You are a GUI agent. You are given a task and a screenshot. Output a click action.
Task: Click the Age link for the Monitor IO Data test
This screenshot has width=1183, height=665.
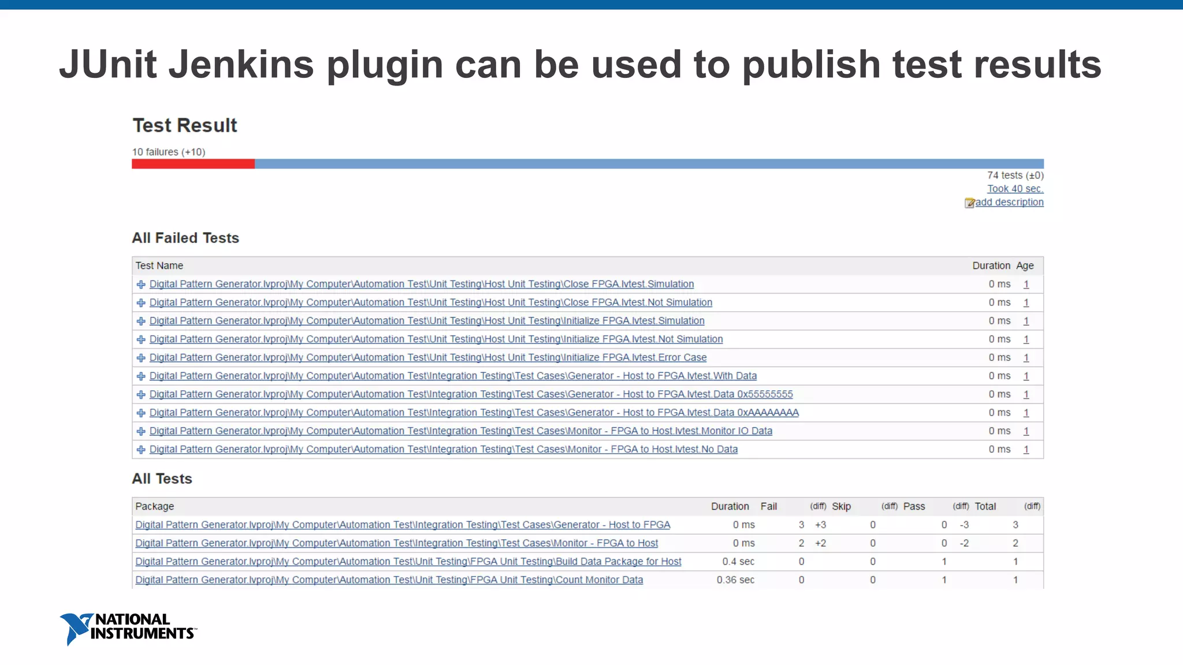(1026, 431)
